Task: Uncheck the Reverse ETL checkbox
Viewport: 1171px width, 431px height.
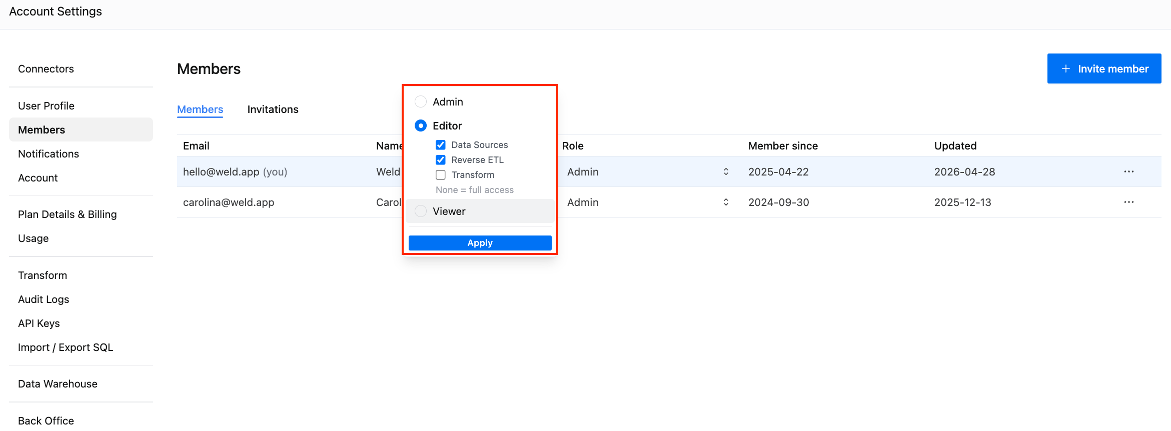Action: pos(441,160)
